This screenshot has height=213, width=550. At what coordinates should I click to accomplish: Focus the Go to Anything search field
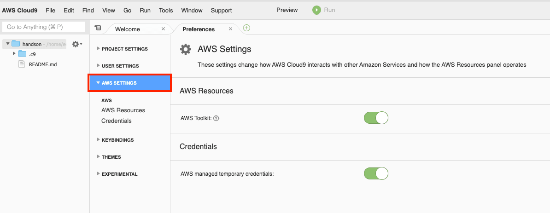tap(44, 27)
